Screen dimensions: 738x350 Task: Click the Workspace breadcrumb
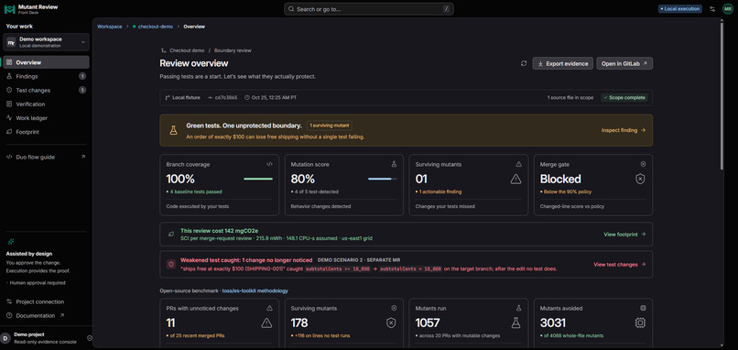(109, 27)
